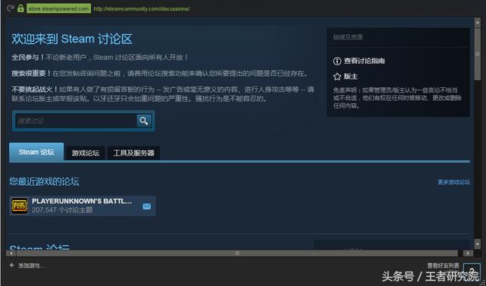This screenshot has height=286, width=486.
Task: Click the vertical scrollbar up arrow
Action: coord(478,22)
